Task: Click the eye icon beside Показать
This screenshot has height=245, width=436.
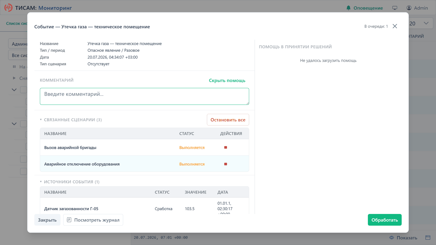Action: pyautogui.click(x=392, y=238)
